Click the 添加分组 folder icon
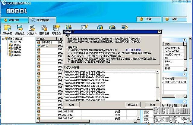Viewport: 193px width, 125px height. [7, 28]
